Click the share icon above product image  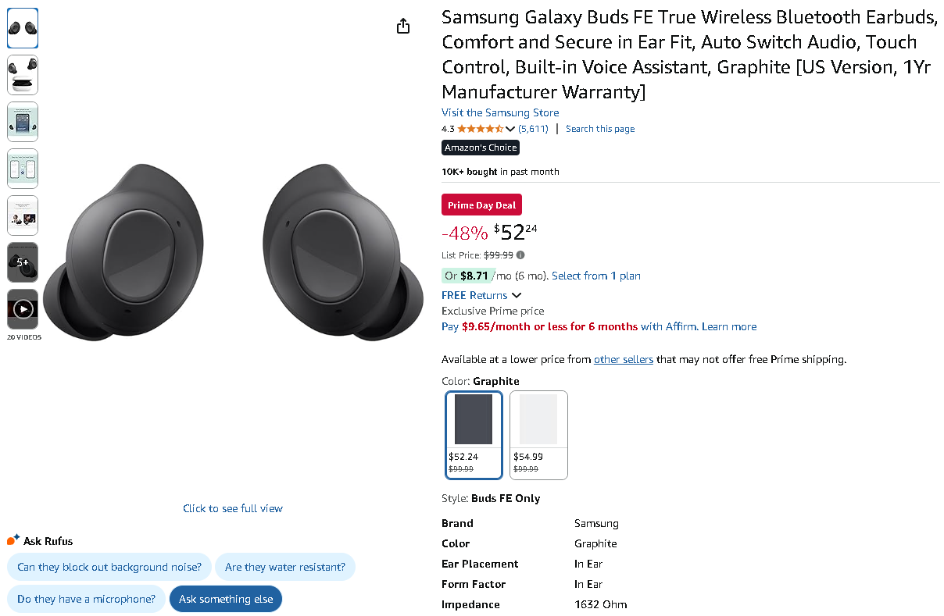pyautogui.click(x=403, y=26)
